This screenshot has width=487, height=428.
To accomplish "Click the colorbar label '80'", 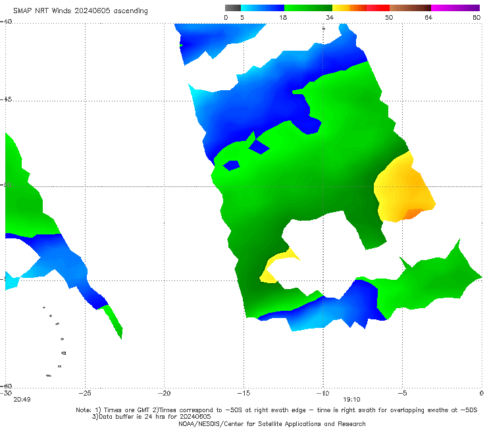I will (476, 17).
